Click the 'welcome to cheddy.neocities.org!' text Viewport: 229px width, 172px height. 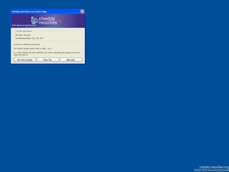pyautogui.click(x=27, y=44)
